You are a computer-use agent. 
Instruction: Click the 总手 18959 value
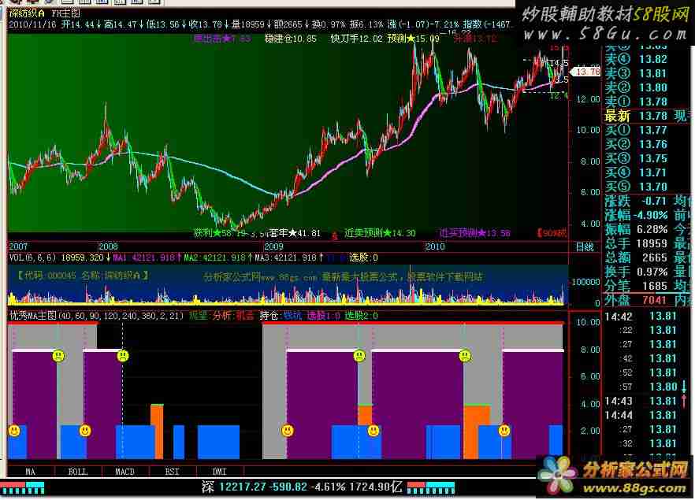652,243
